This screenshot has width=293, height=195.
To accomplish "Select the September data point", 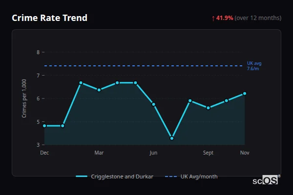I will (x=208, y=108).
